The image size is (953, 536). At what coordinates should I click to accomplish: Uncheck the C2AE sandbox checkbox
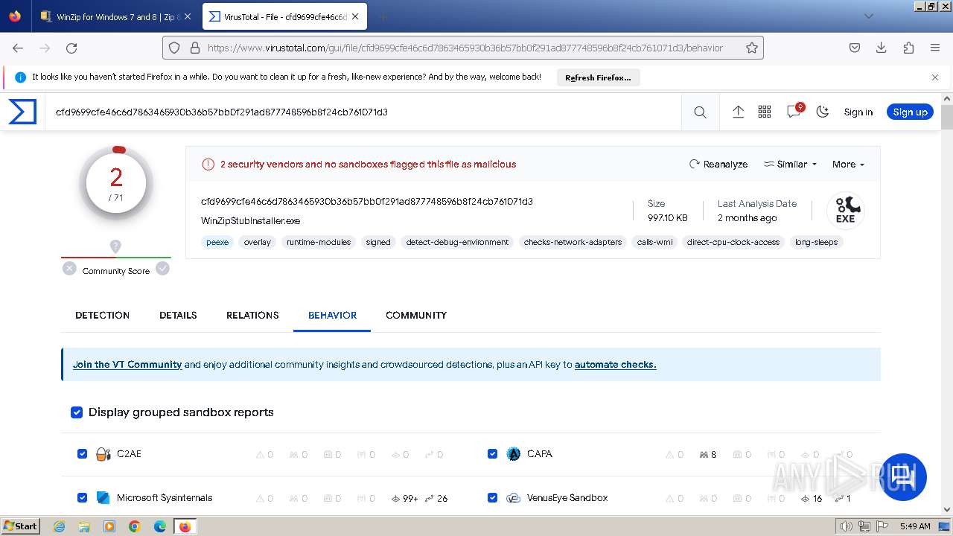coord(83,453)
